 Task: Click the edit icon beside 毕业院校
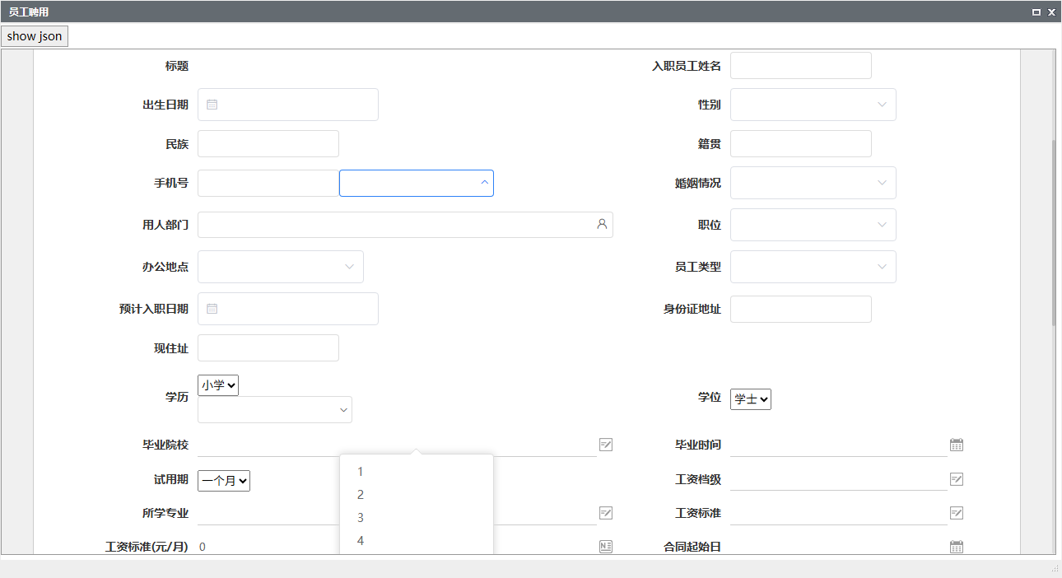pos(606,445)
